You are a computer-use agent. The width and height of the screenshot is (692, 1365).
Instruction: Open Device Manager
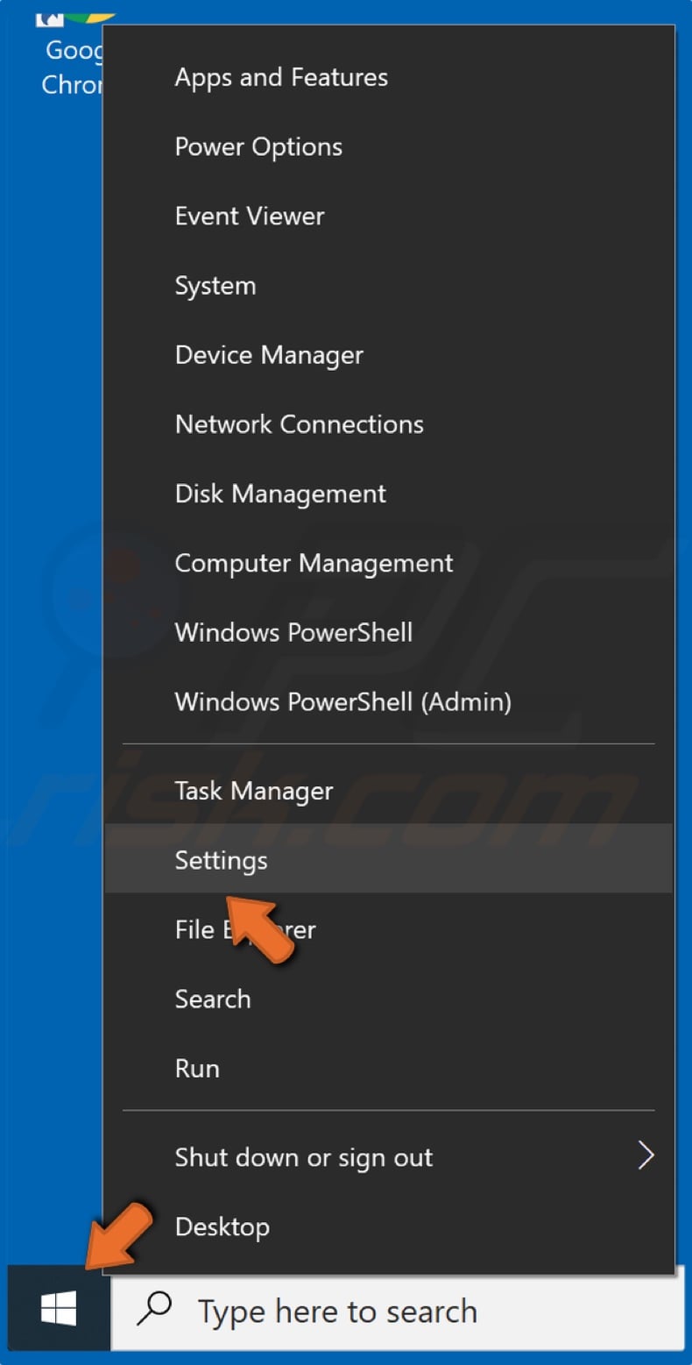tap(269, 354)
